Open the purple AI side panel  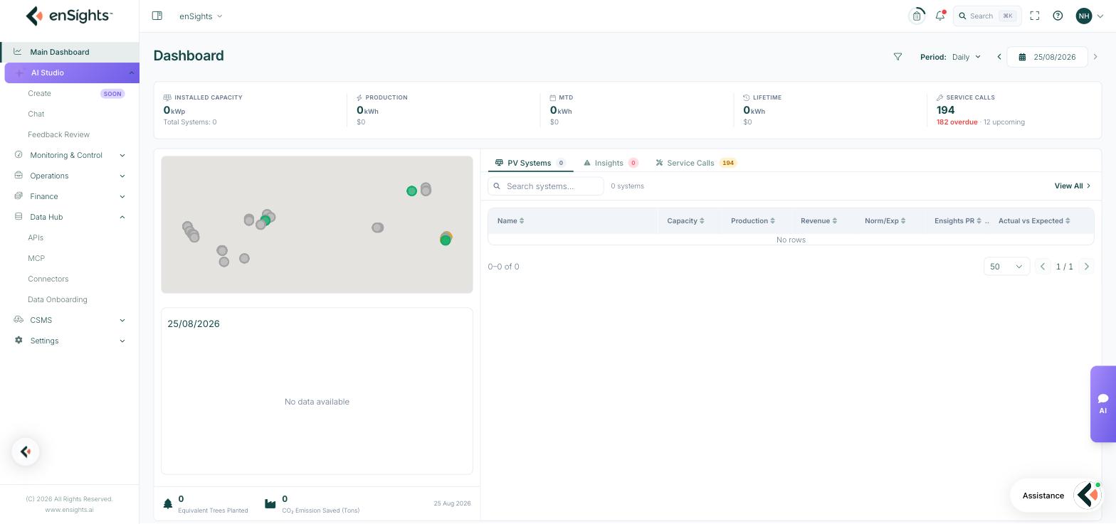[x=1103, y=404]
